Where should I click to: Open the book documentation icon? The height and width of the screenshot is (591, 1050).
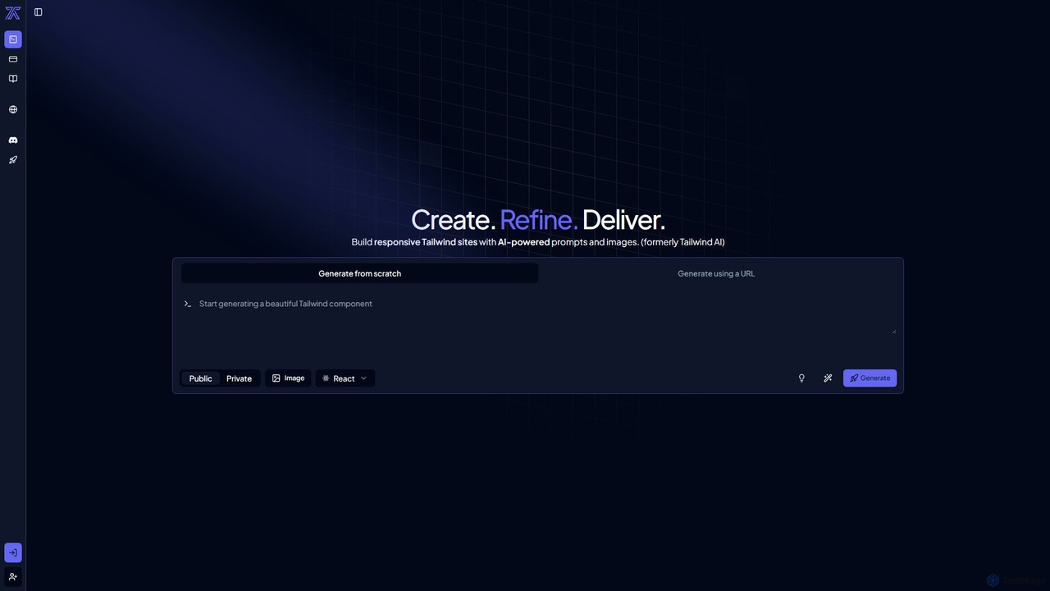click(x=13, y=79)
